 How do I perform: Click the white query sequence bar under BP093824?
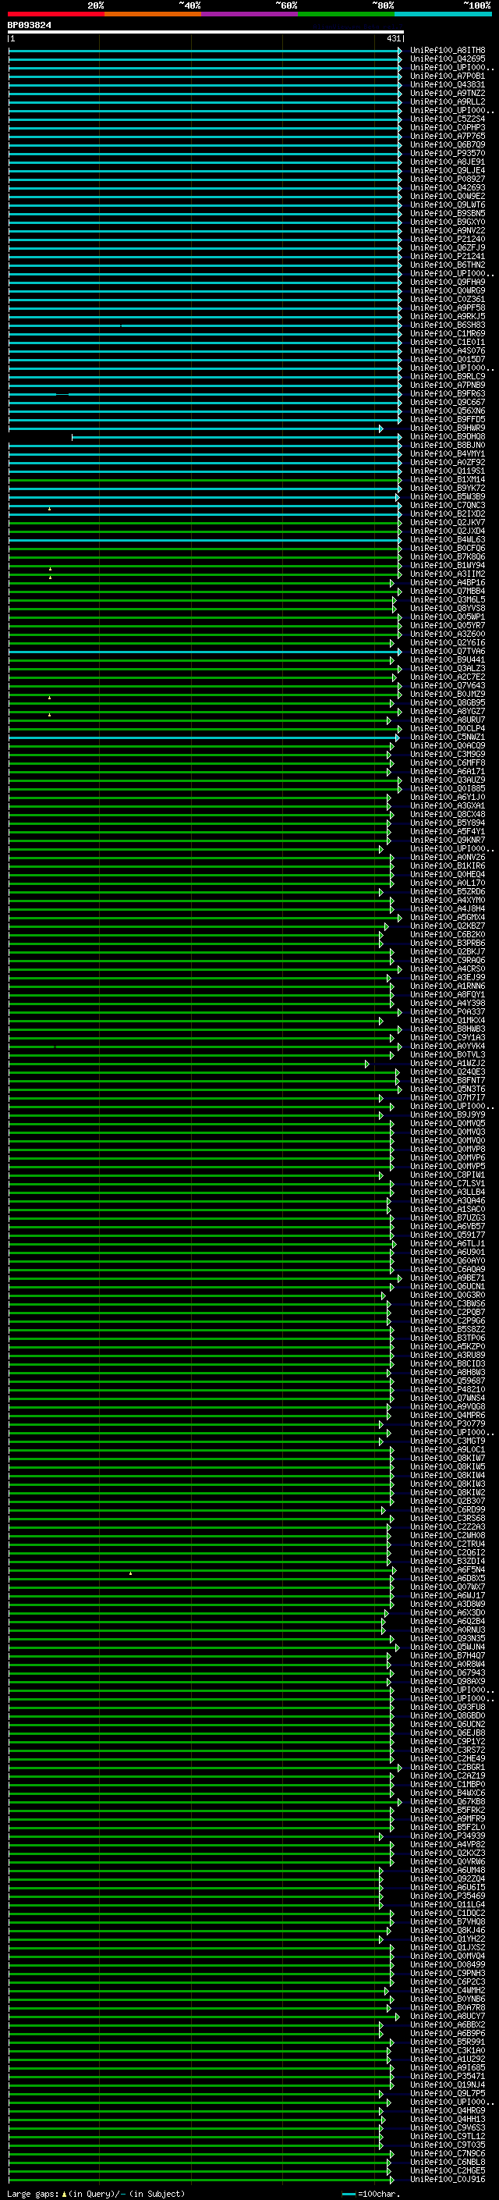click(x=206, y=31)
